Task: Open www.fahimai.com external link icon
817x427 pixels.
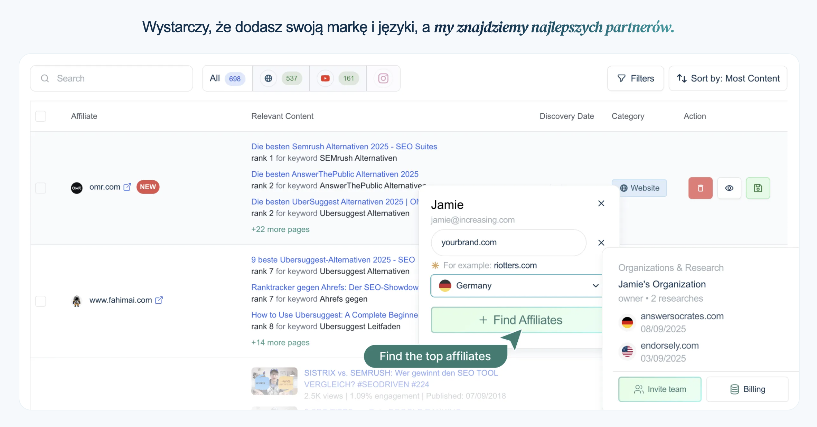Action: [x=159, y=300]
